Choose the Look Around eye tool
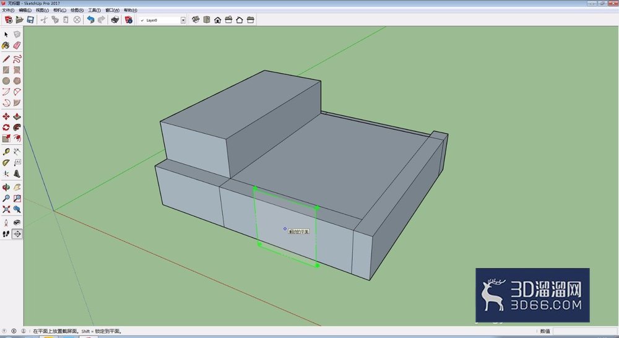 [17, 223]
